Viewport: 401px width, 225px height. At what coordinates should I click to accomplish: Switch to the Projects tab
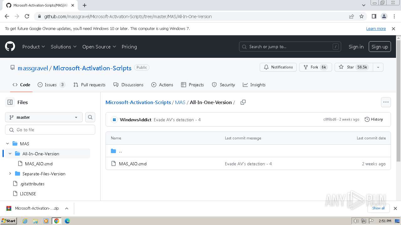[193, 85]
